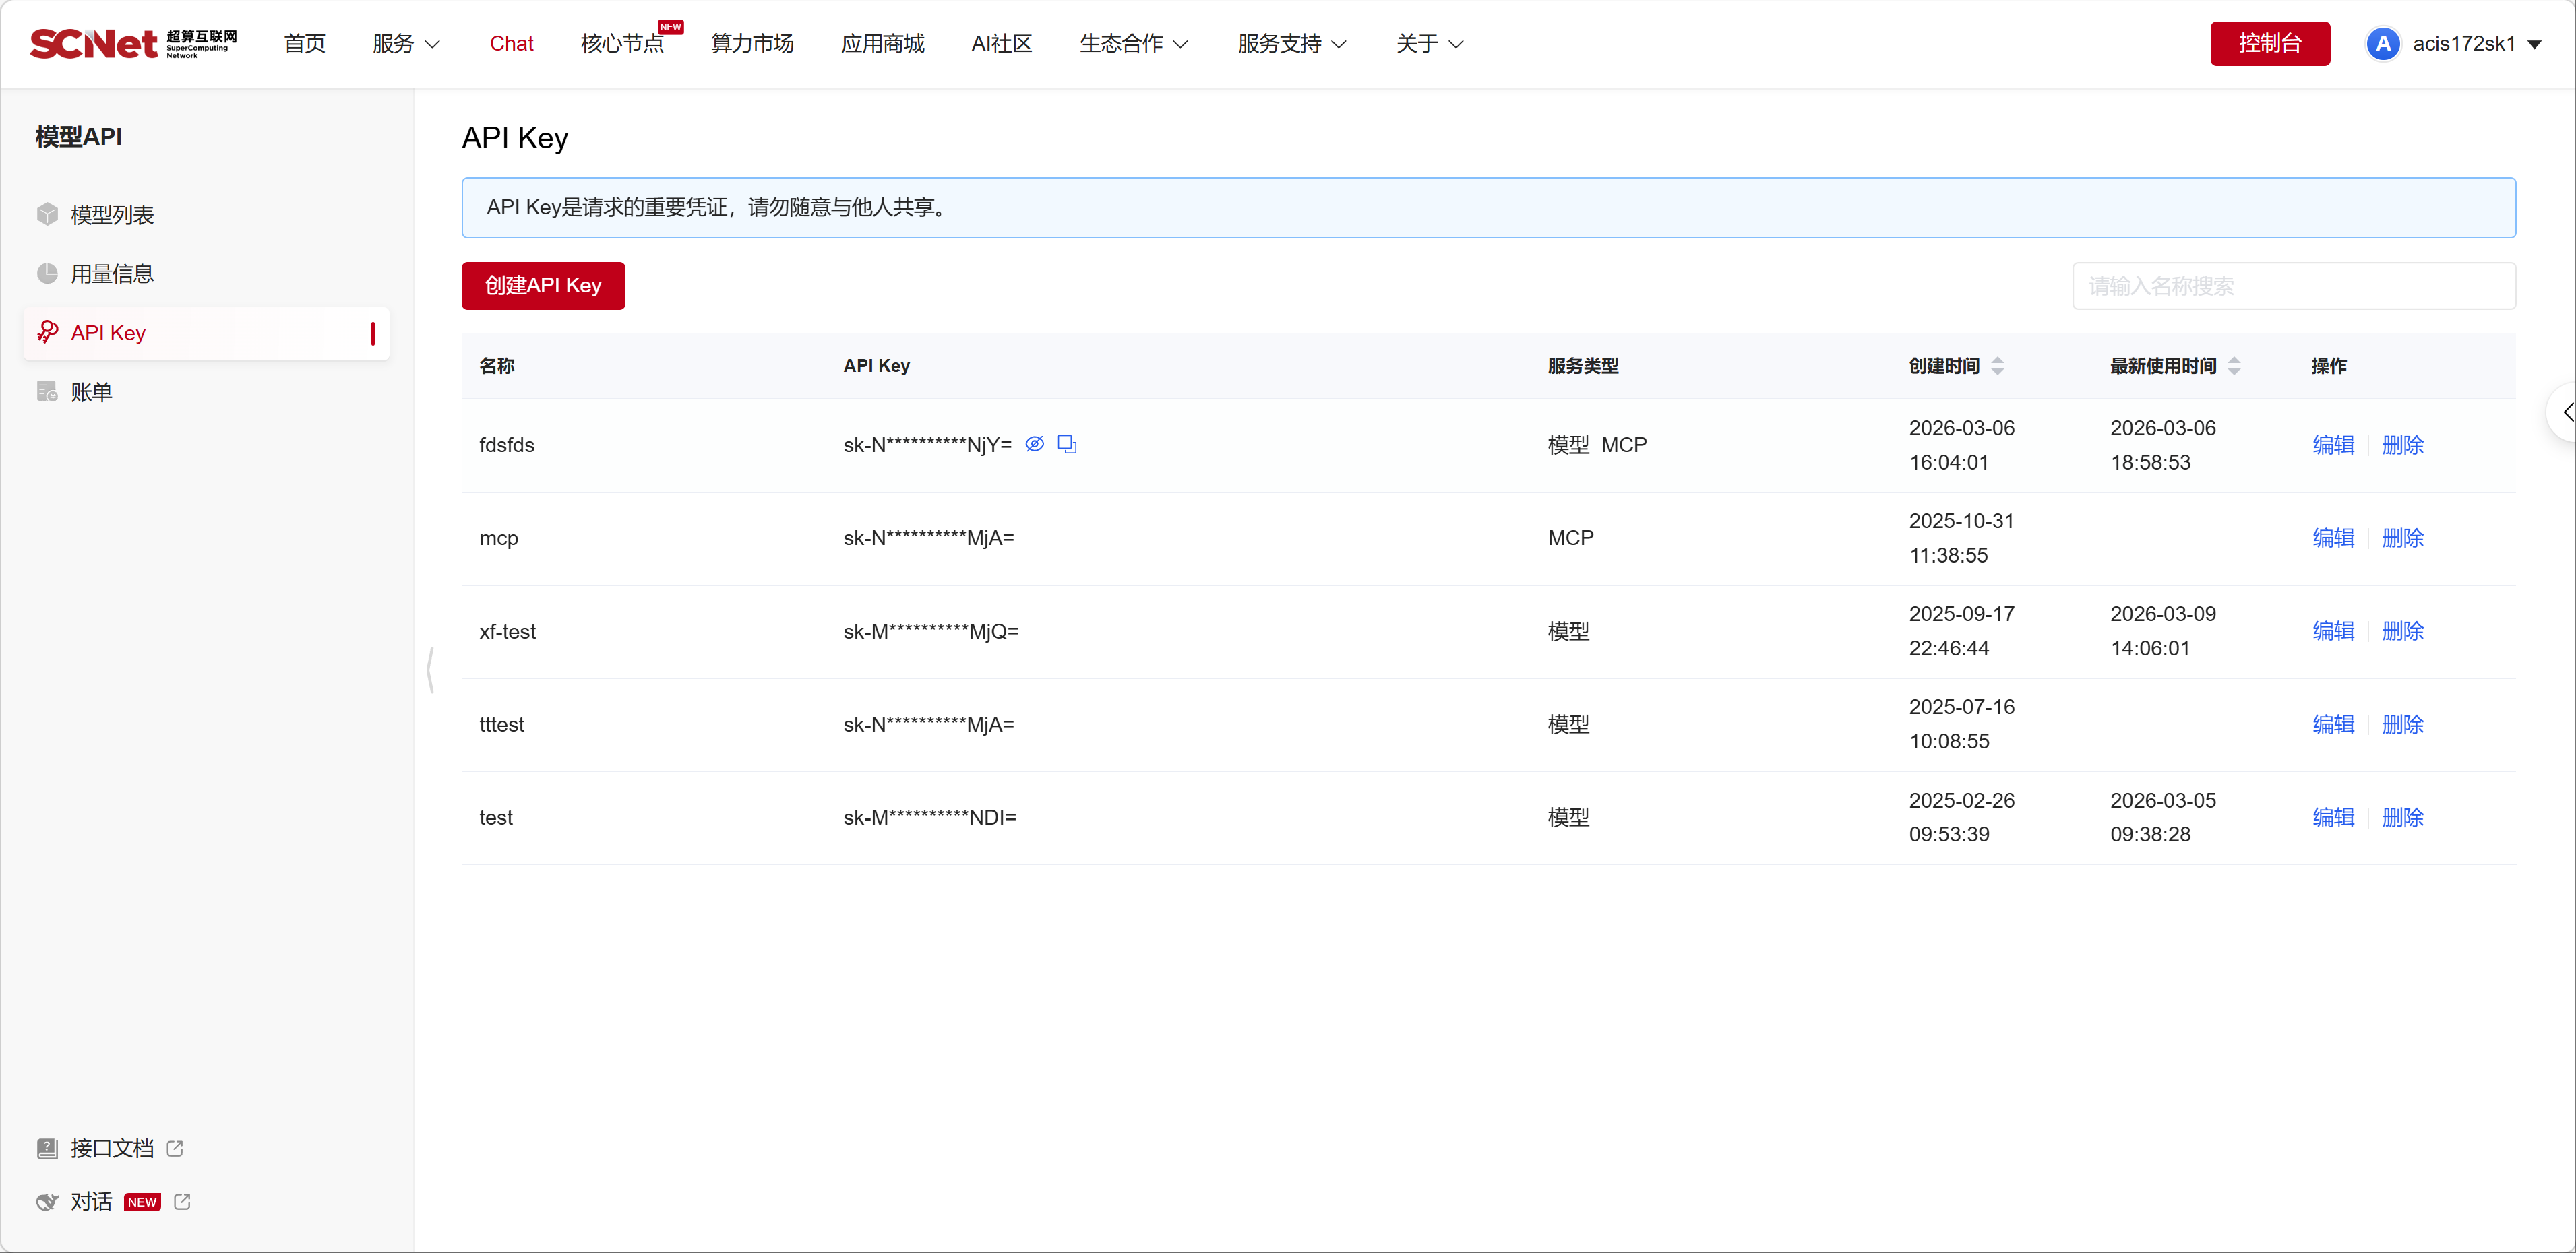This screenshot has width=2576, height=1253.
Task: Sort by creation time
Action: click(x=1997, y=366)
